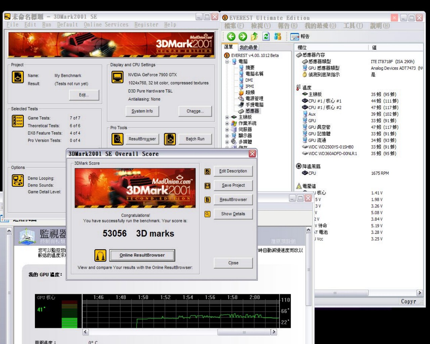
Task: Click the Change... button in display settings
Action: [195, 111]
